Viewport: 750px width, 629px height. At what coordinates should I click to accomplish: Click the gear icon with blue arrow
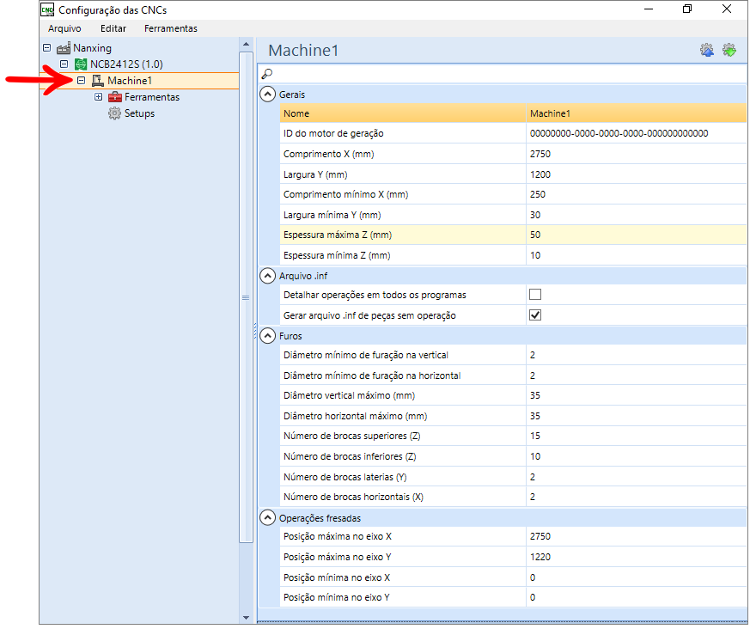(x=707, y=50)
